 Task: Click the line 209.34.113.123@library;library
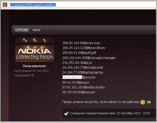click(x=84, y=48)
